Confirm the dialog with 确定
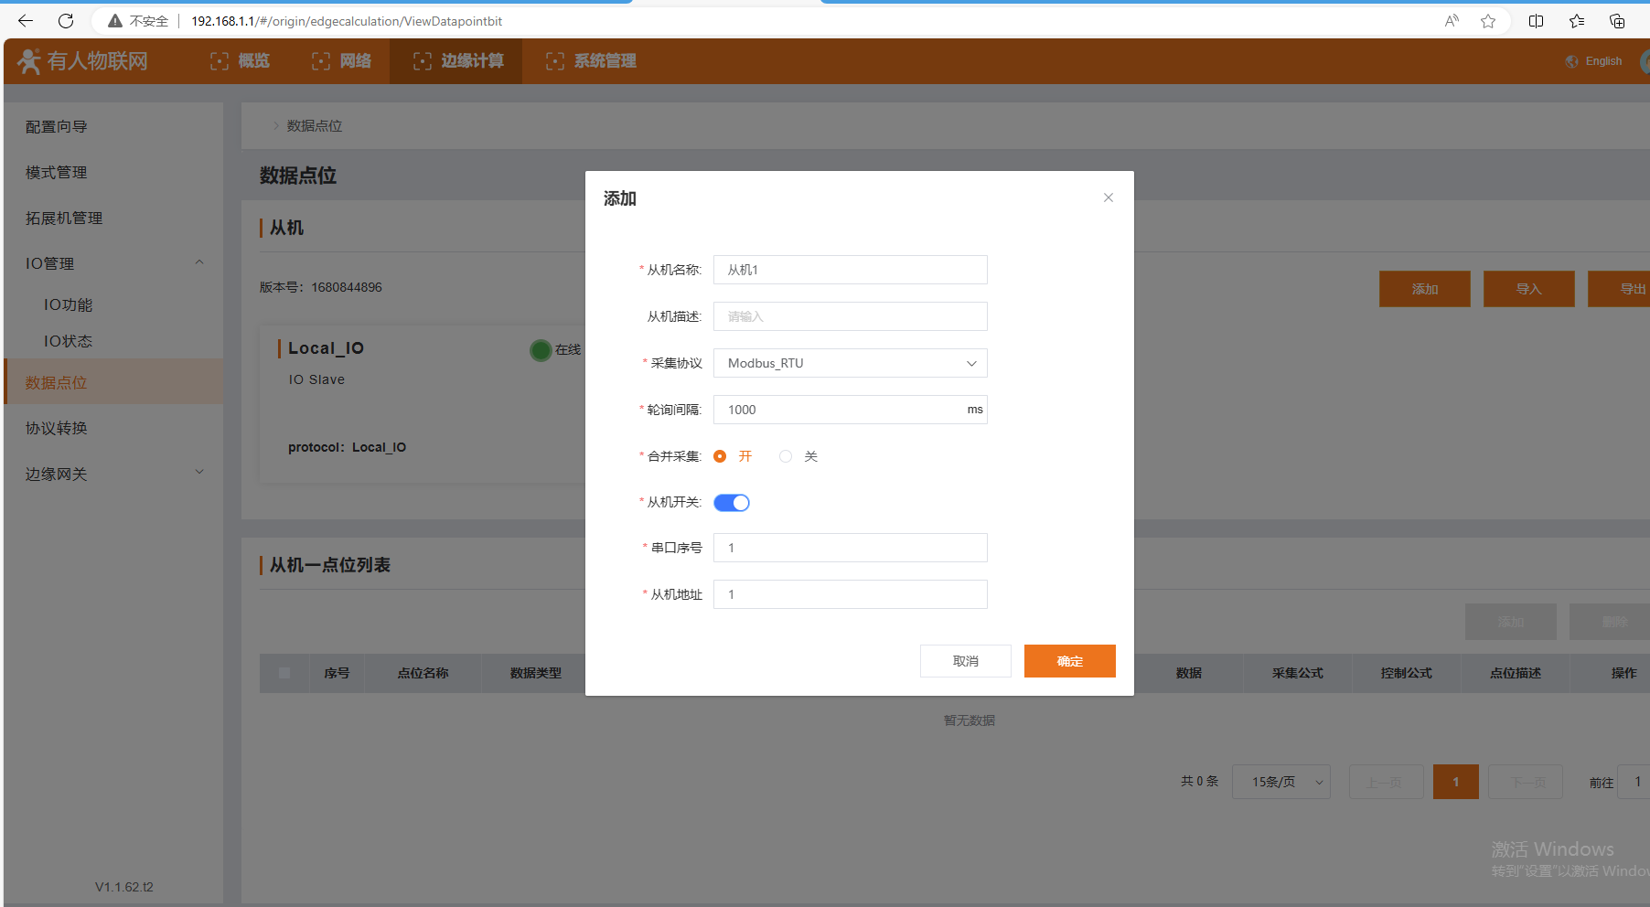 (x=1069, y=661)
